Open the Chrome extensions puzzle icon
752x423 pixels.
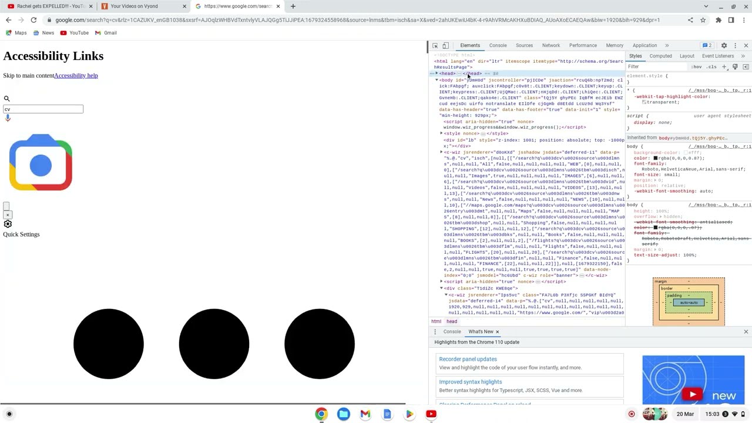pyautogui.click(x=718, y=20)
